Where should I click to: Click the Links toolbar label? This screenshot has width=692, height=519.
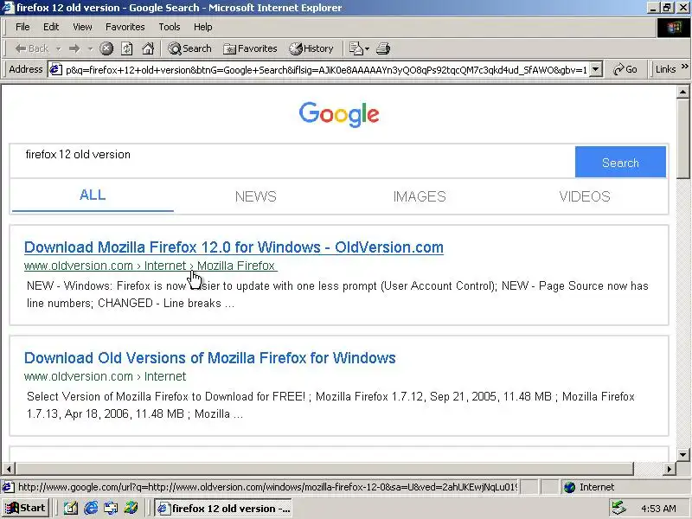tap(665, 69)
